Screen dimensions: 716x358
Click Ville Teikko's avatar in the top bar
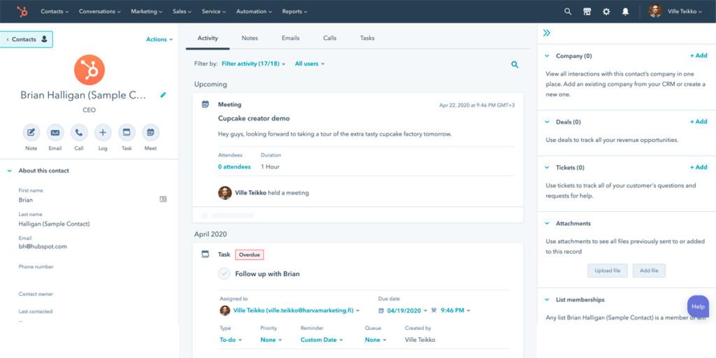(655, 11)
